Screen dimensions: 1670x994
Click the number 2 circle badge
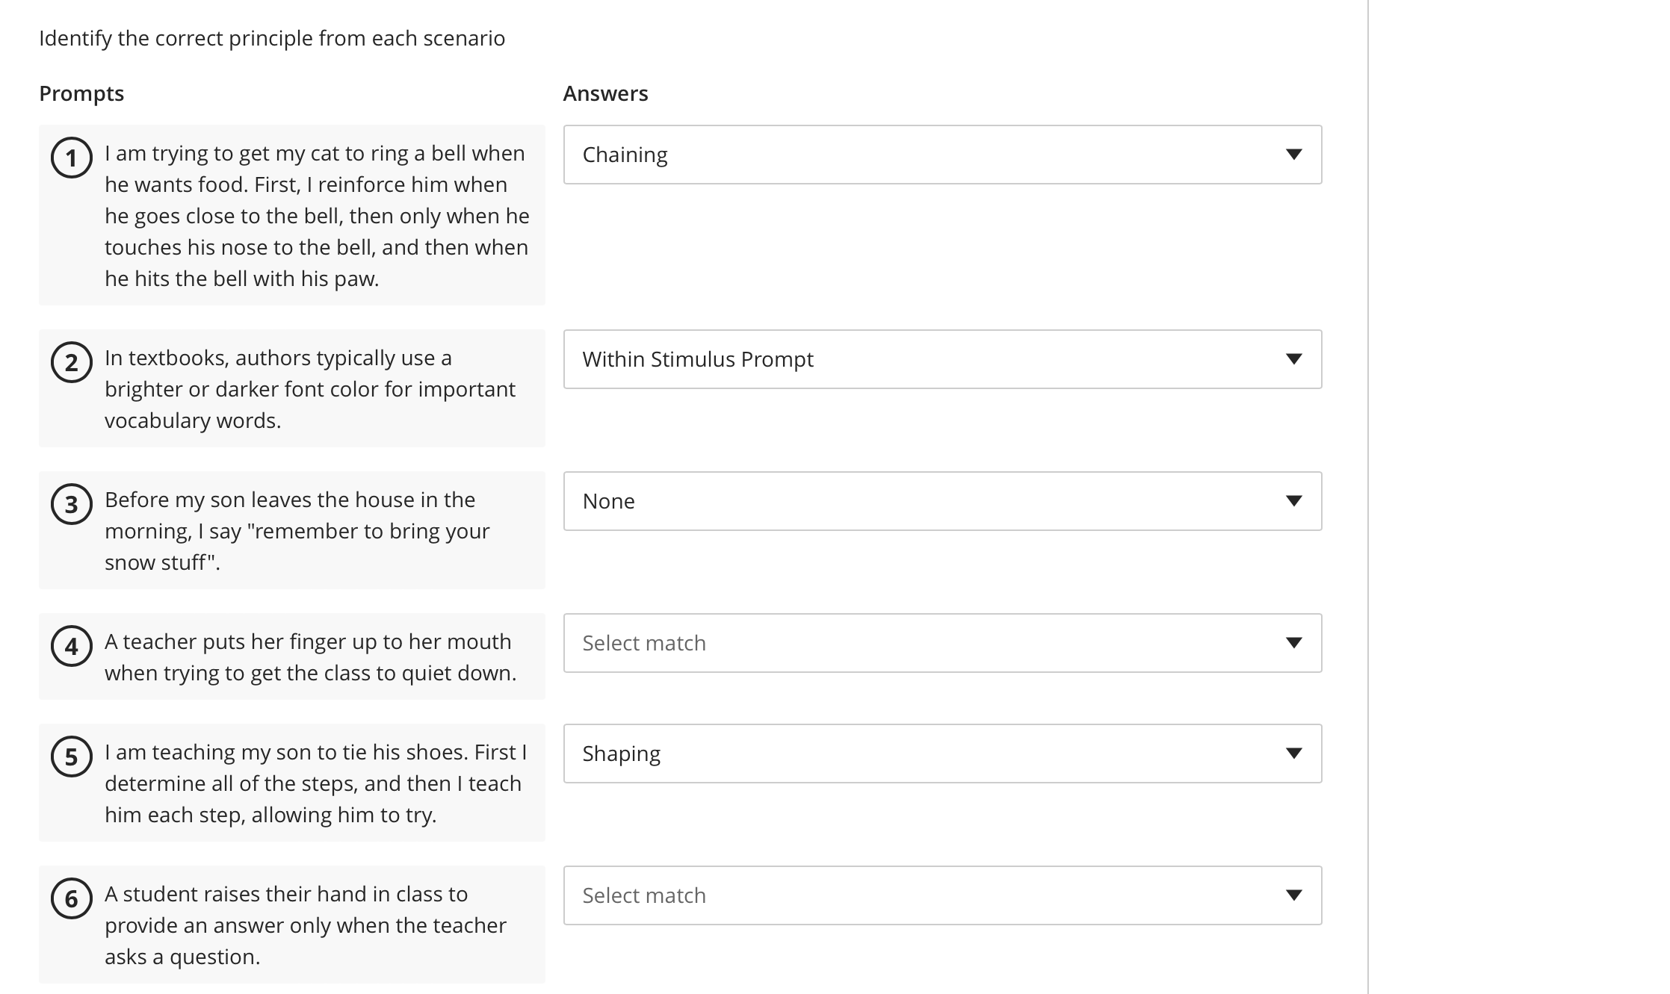click(x=72, y=362)
